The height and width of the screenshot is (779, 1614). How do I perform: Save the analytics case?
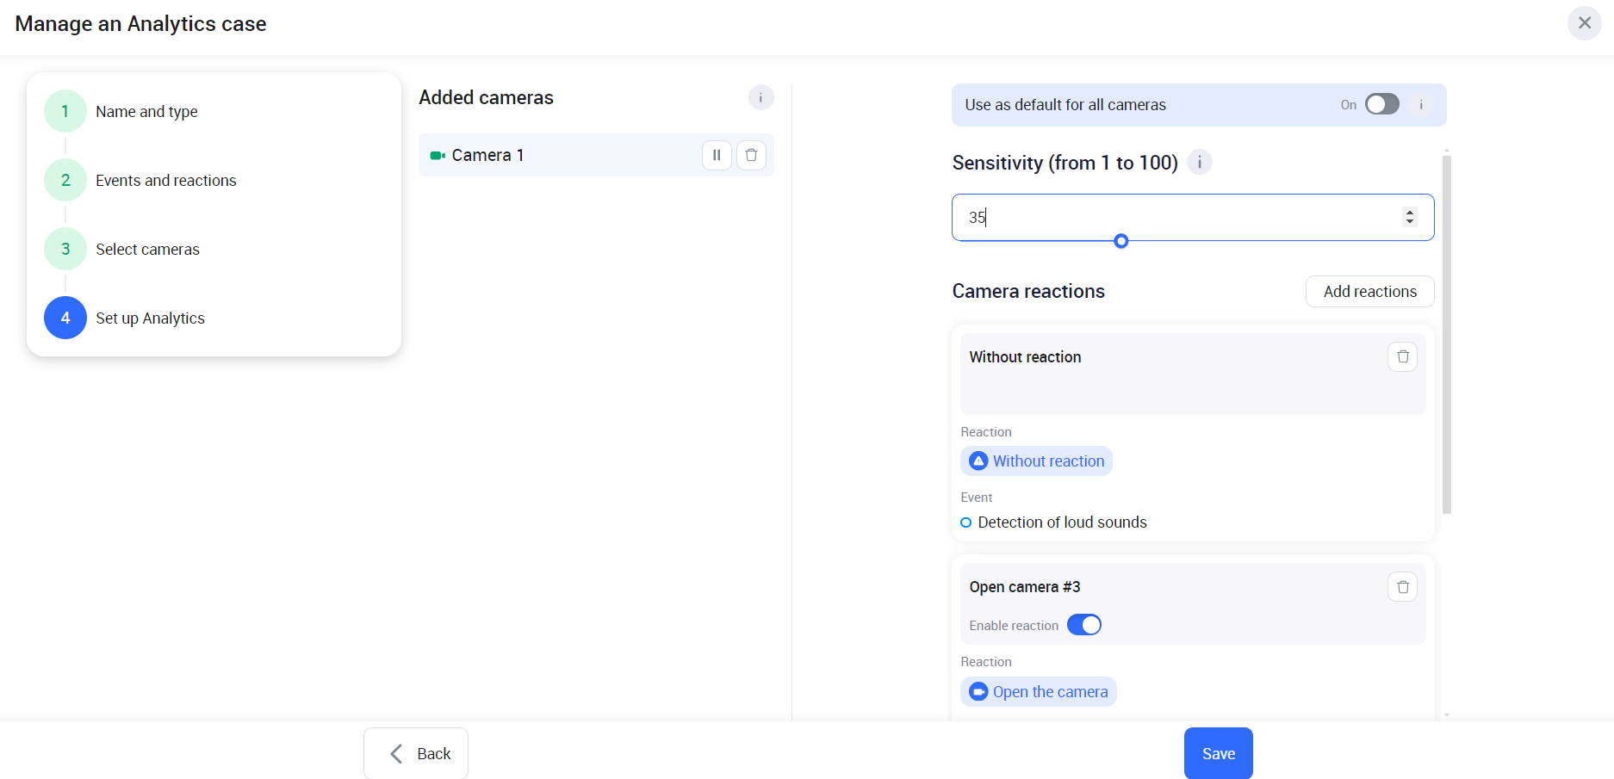coord(1218,753)
